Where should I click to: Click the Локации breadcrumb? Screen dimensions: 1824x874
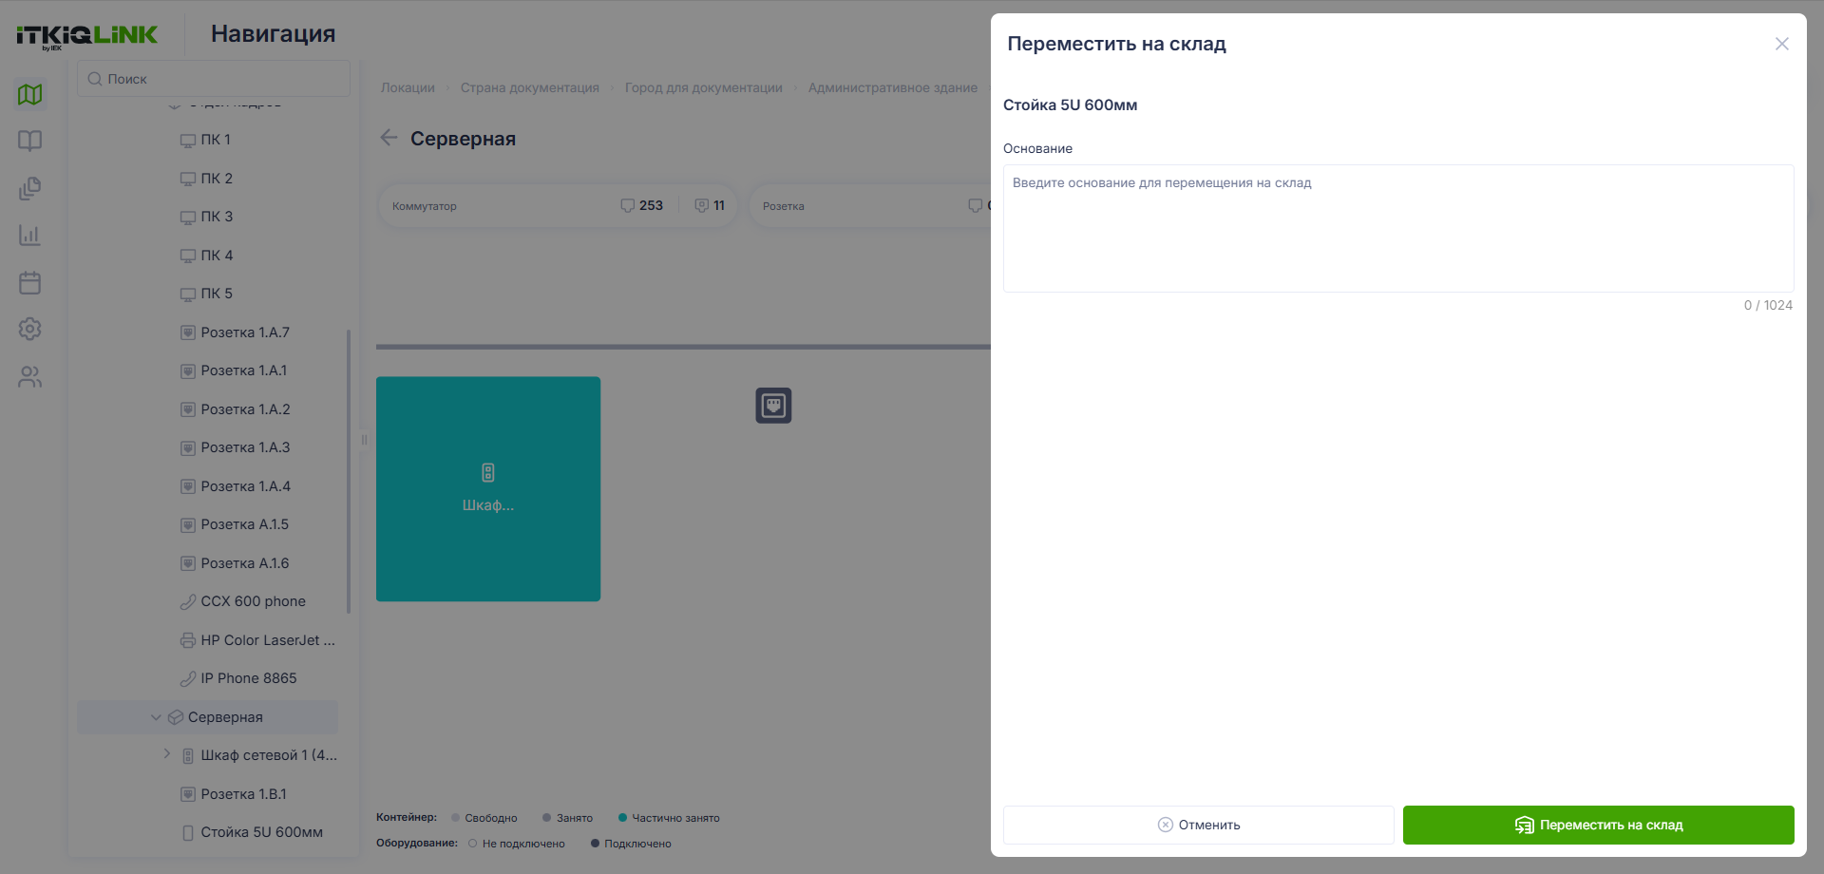point(408,87)
